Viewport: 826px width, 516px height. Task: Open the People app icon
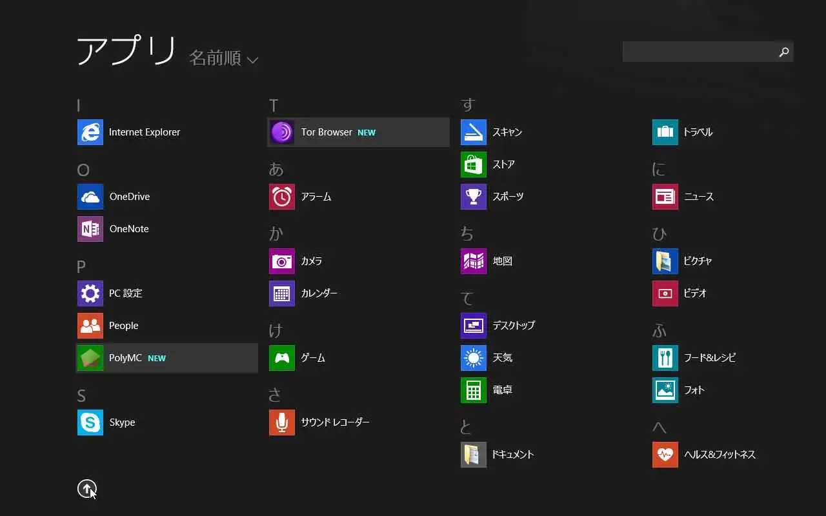(90, 326)
